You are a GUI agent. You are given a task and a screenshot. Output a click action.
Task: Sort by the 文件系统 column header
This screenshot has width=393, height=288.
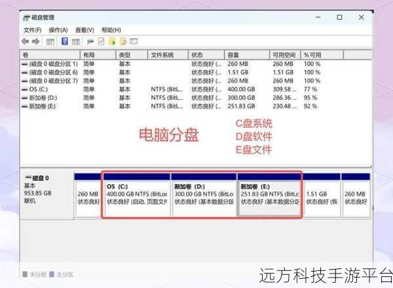[x=168, y=55]
